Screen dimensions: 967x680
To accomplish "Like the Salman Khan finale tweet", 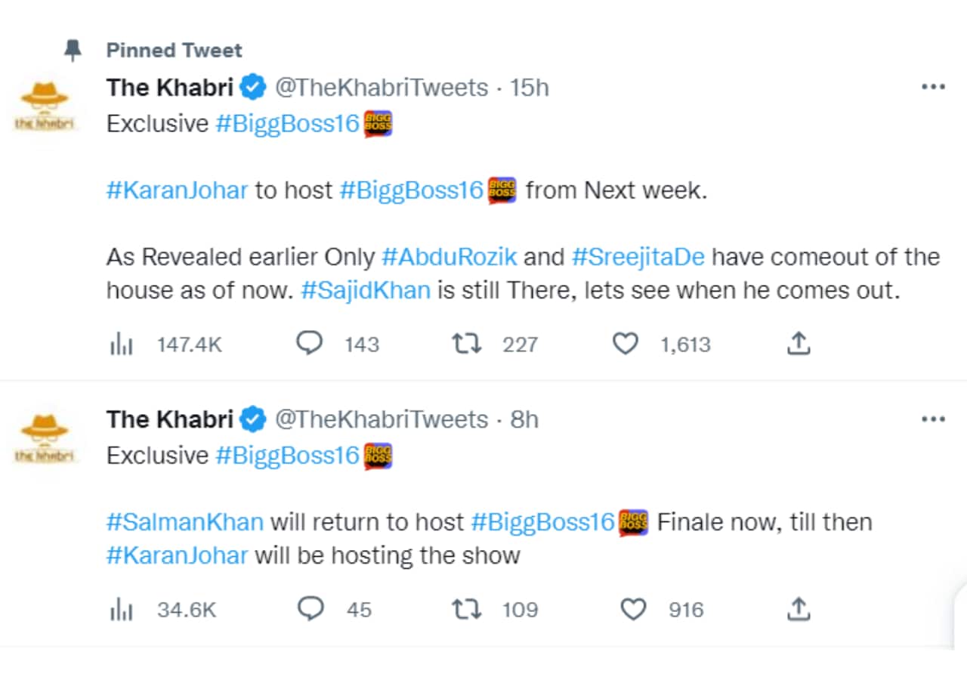I will [x=632, y=609].
